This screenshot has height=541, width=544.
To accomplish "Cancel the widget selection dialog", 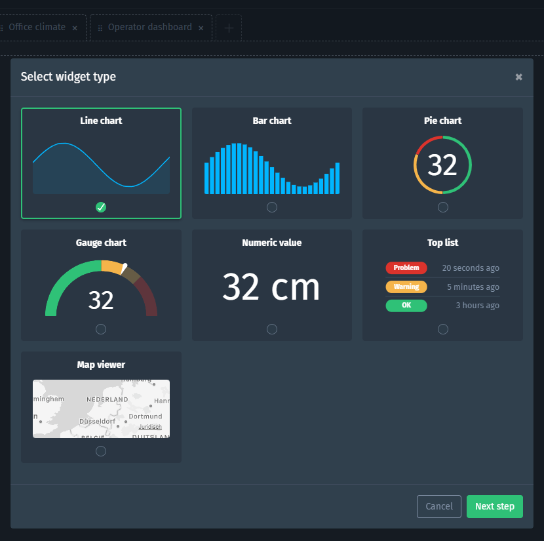I will pyautogui.click(x=438, y=506).
